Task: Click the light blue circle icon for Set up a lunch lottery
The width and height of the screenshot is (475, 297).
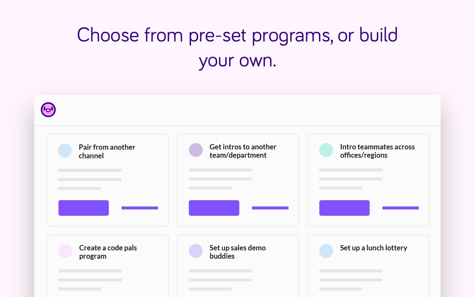Action: pos(326,251)
